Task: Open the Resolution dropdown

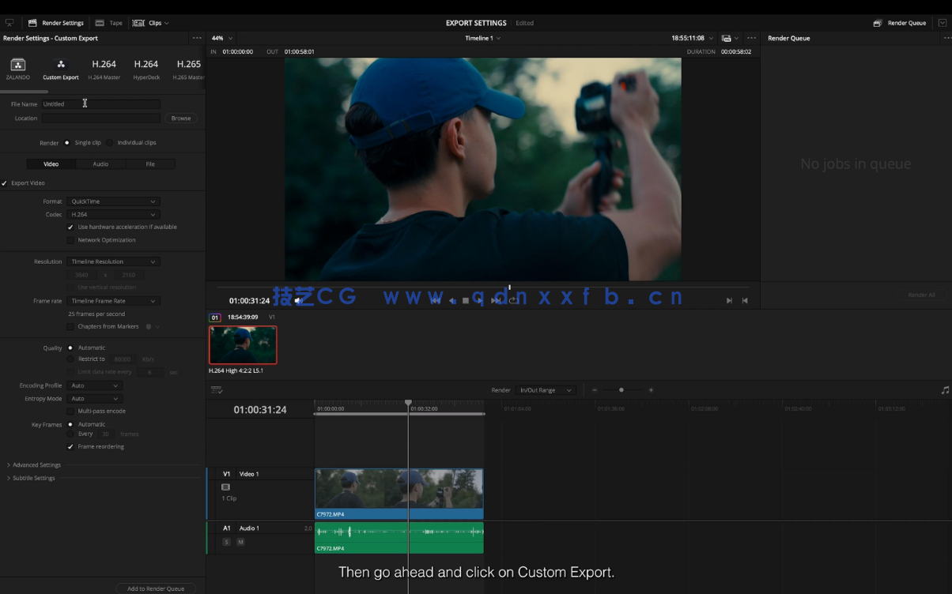Action: click(x=113, y=261)
